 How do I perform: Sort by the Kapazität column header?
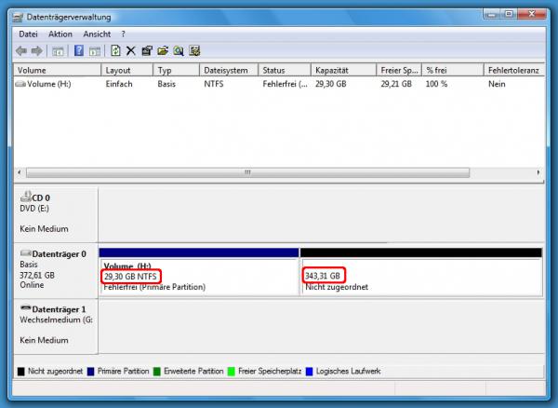click(344, 71)
